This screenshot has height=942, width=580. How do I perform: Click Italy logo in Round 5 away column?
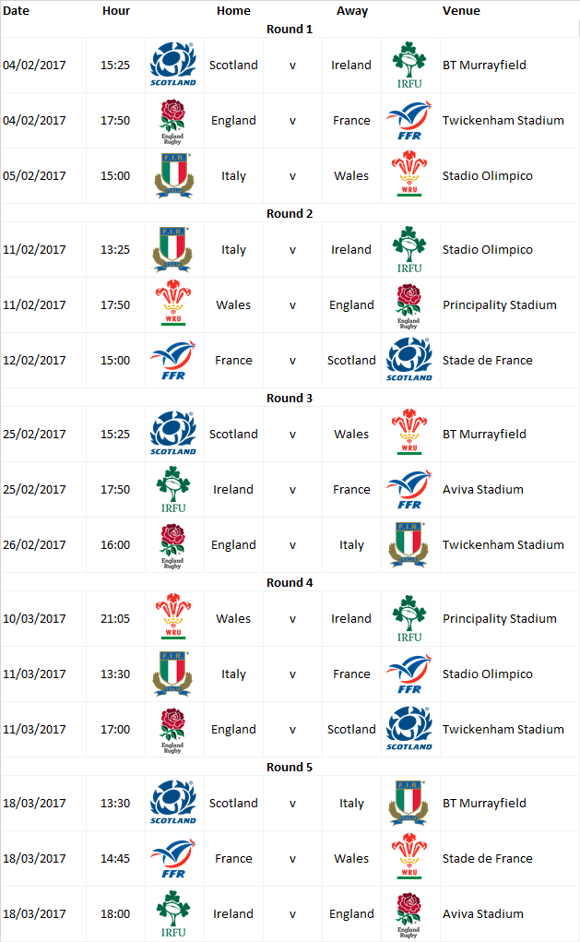coord(409,804)
